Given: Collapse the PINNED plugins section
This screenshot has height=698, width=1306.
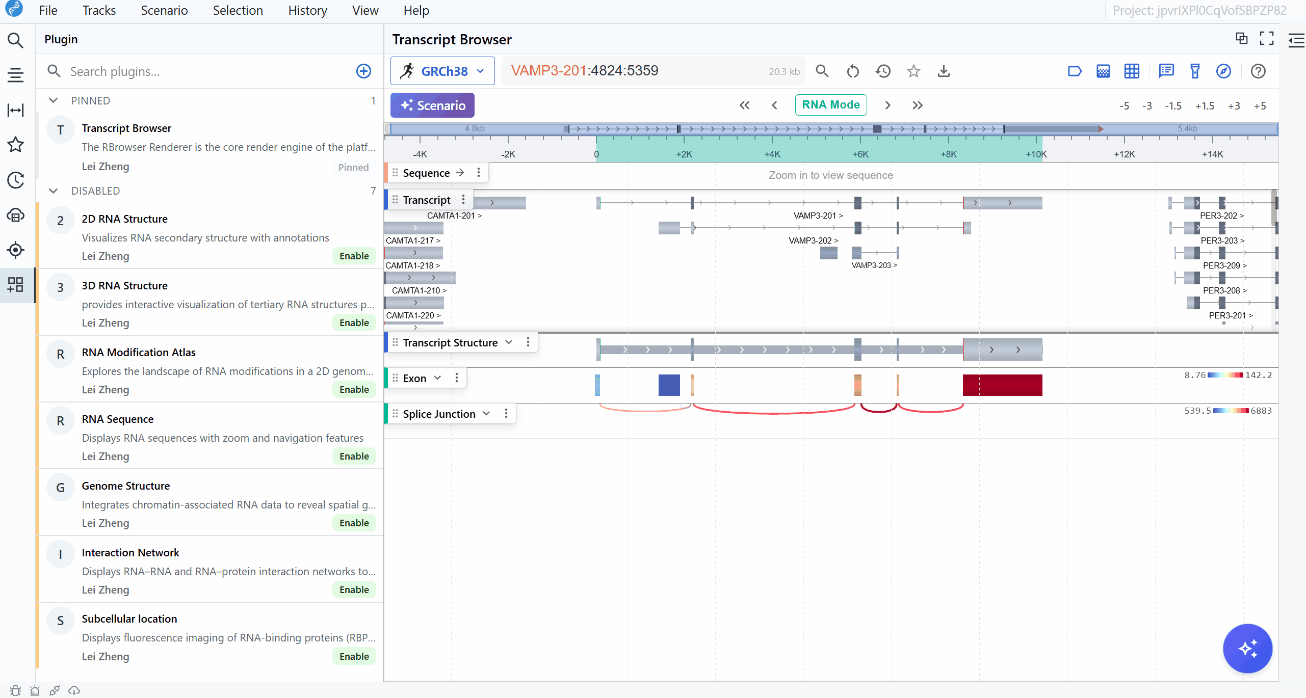Looking at the screenshot, I should pos(53,100).
